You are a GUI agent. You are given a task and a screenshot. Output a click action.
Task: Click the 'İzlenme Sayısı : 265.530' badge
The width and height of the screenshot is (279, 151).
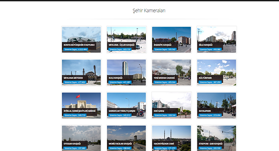(x=210, y=148)
